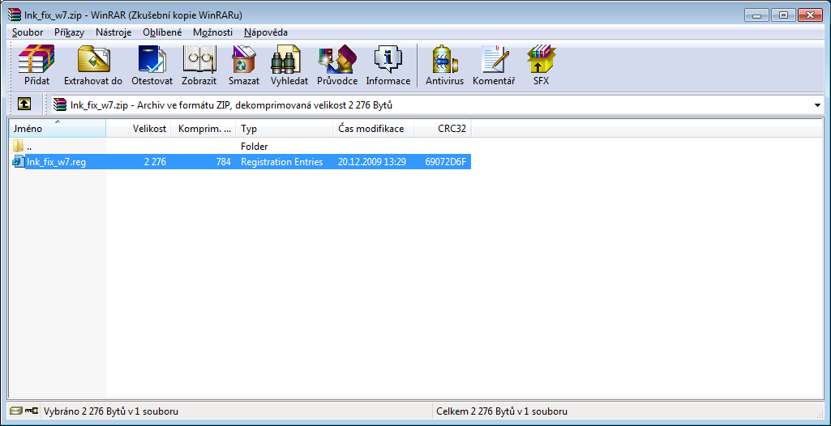831x426 pixels.
Task: Sort by Čas modifikace column header
Action: [373, 128]
